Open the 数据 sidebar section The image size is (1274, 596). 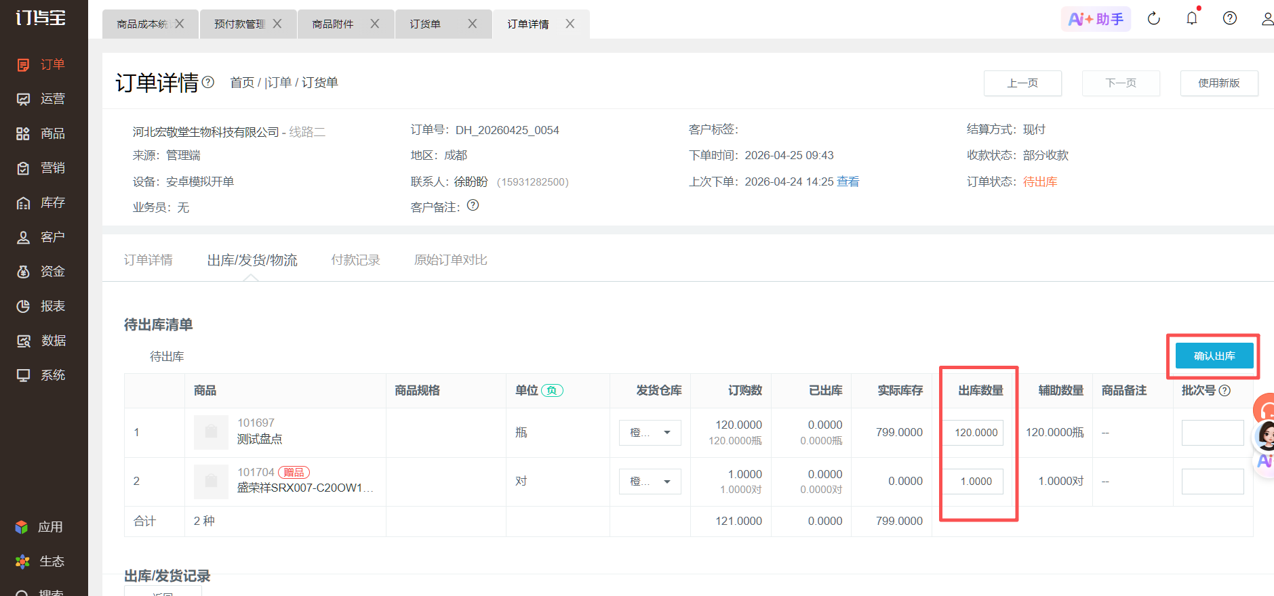pos(41,341)
